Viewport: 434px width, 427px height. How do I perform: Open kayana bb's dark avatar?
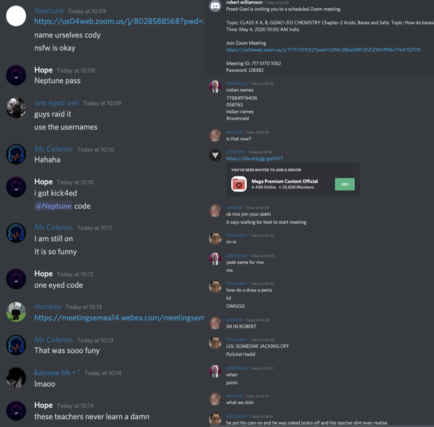click(x=16, y=378)
